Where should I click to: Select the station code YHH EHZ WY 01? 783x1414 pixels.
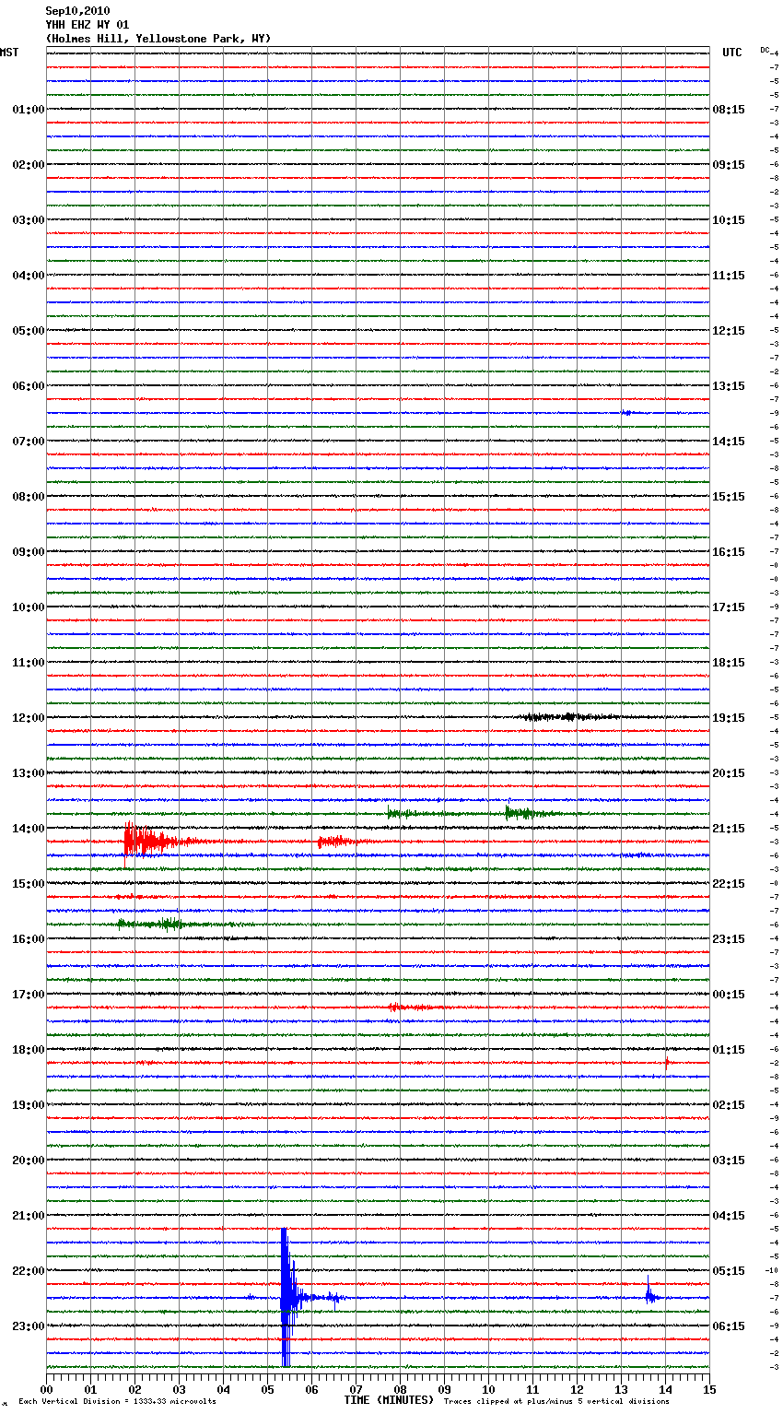tap(88, 25)
